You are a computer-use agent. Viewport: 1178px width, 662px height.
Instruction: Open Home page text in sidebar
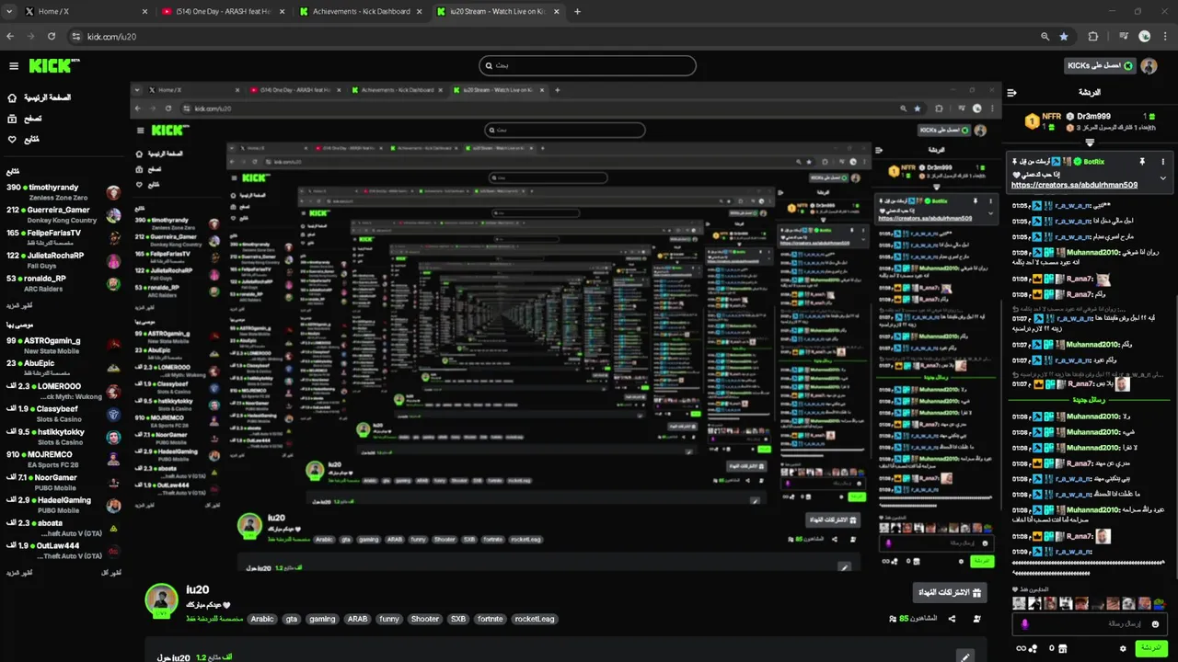(48, 97)
